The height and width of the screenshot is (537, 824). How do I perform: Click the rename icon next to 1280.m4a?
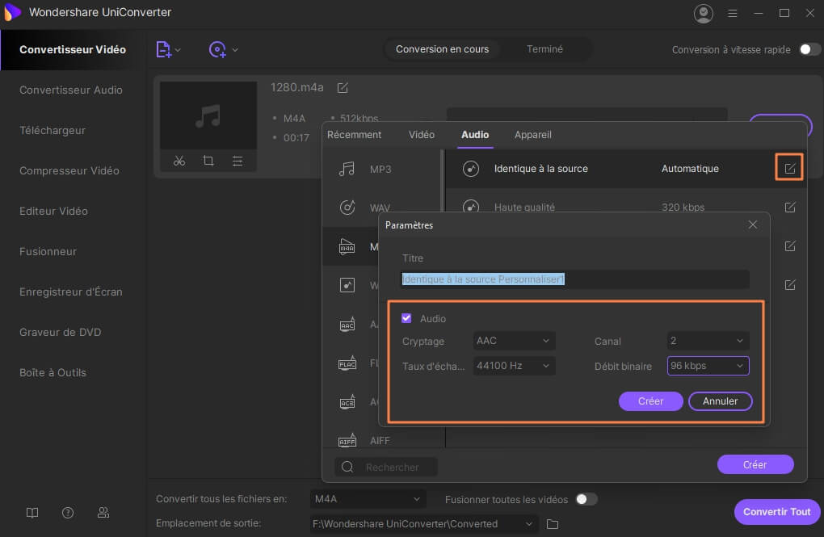[x=343, y=87]
